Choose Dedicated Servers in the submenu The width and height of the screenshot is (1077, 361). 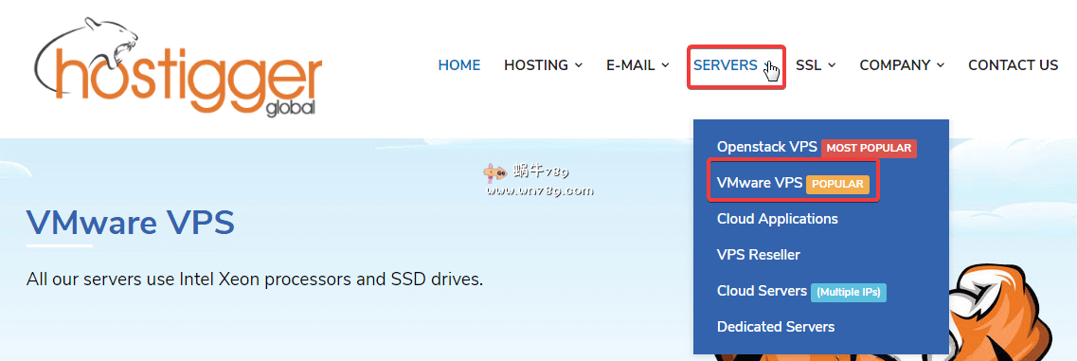pyautogui.click(x=776, y=327)
